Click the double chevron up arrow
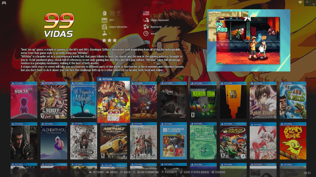Screen dimensions: 316x177 click(307, 2)
